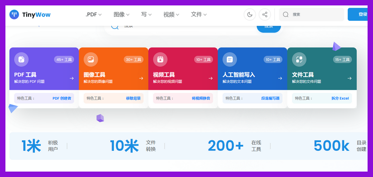The width and height of the screenshot is (373, 177).
Task: Click the TinyWow brand name text
Action: (36, 15)
